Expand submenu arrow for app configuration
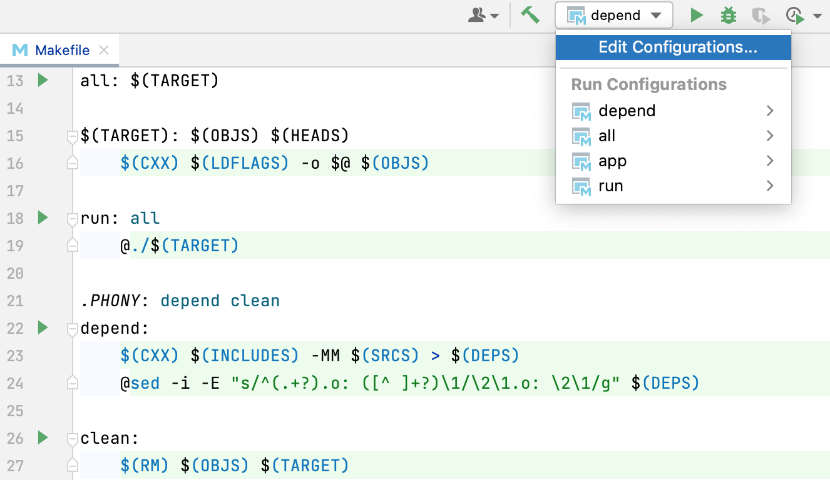 (x=770, y=161)
